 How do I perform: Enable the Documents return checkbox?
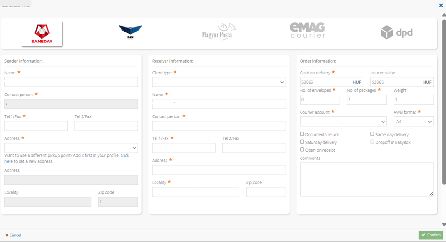(302, 134)
